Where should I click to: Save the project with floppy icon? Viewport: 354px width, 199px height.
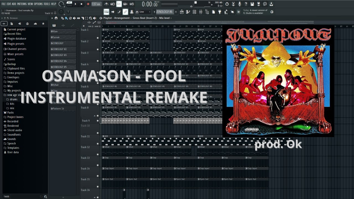(x=252, y=4)
